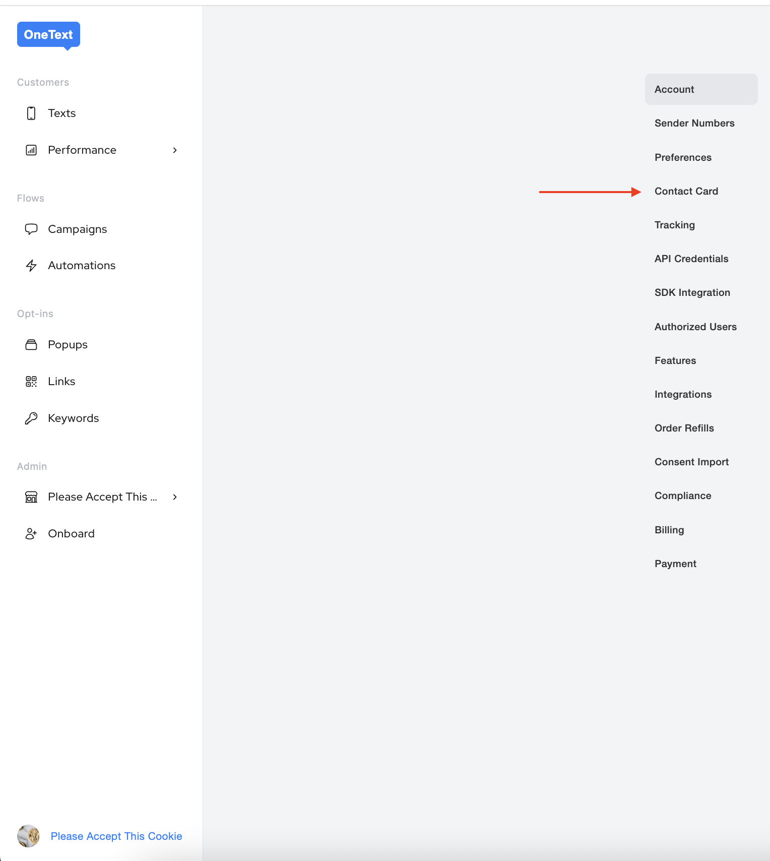Expand the Performance submenu chevron
Viewport: 770px width, 861px height.
(175, 150)
